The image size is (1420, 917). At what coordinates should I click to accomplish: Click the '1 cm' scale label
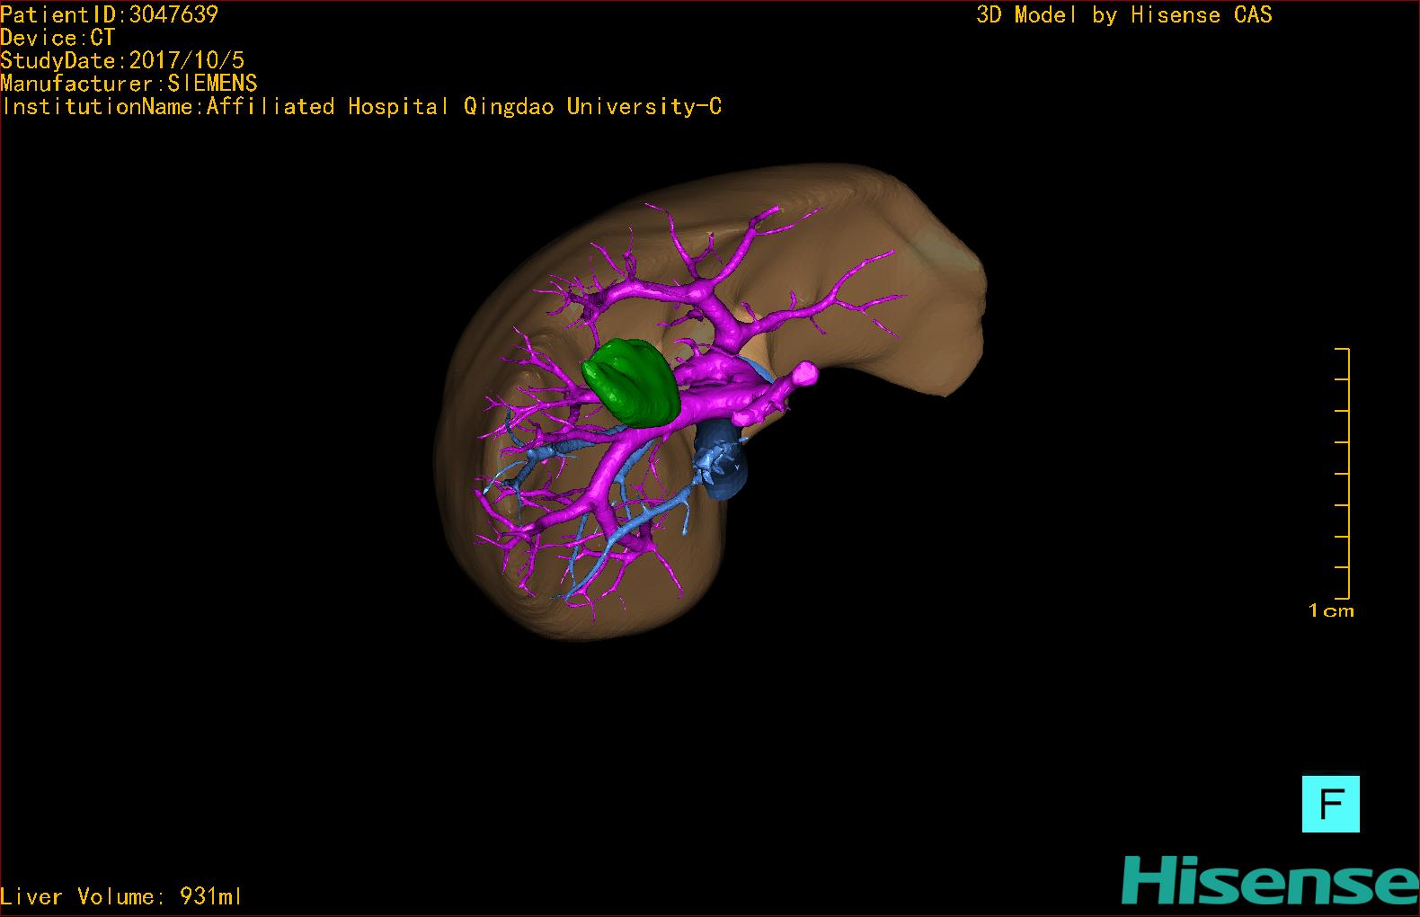1331,611
